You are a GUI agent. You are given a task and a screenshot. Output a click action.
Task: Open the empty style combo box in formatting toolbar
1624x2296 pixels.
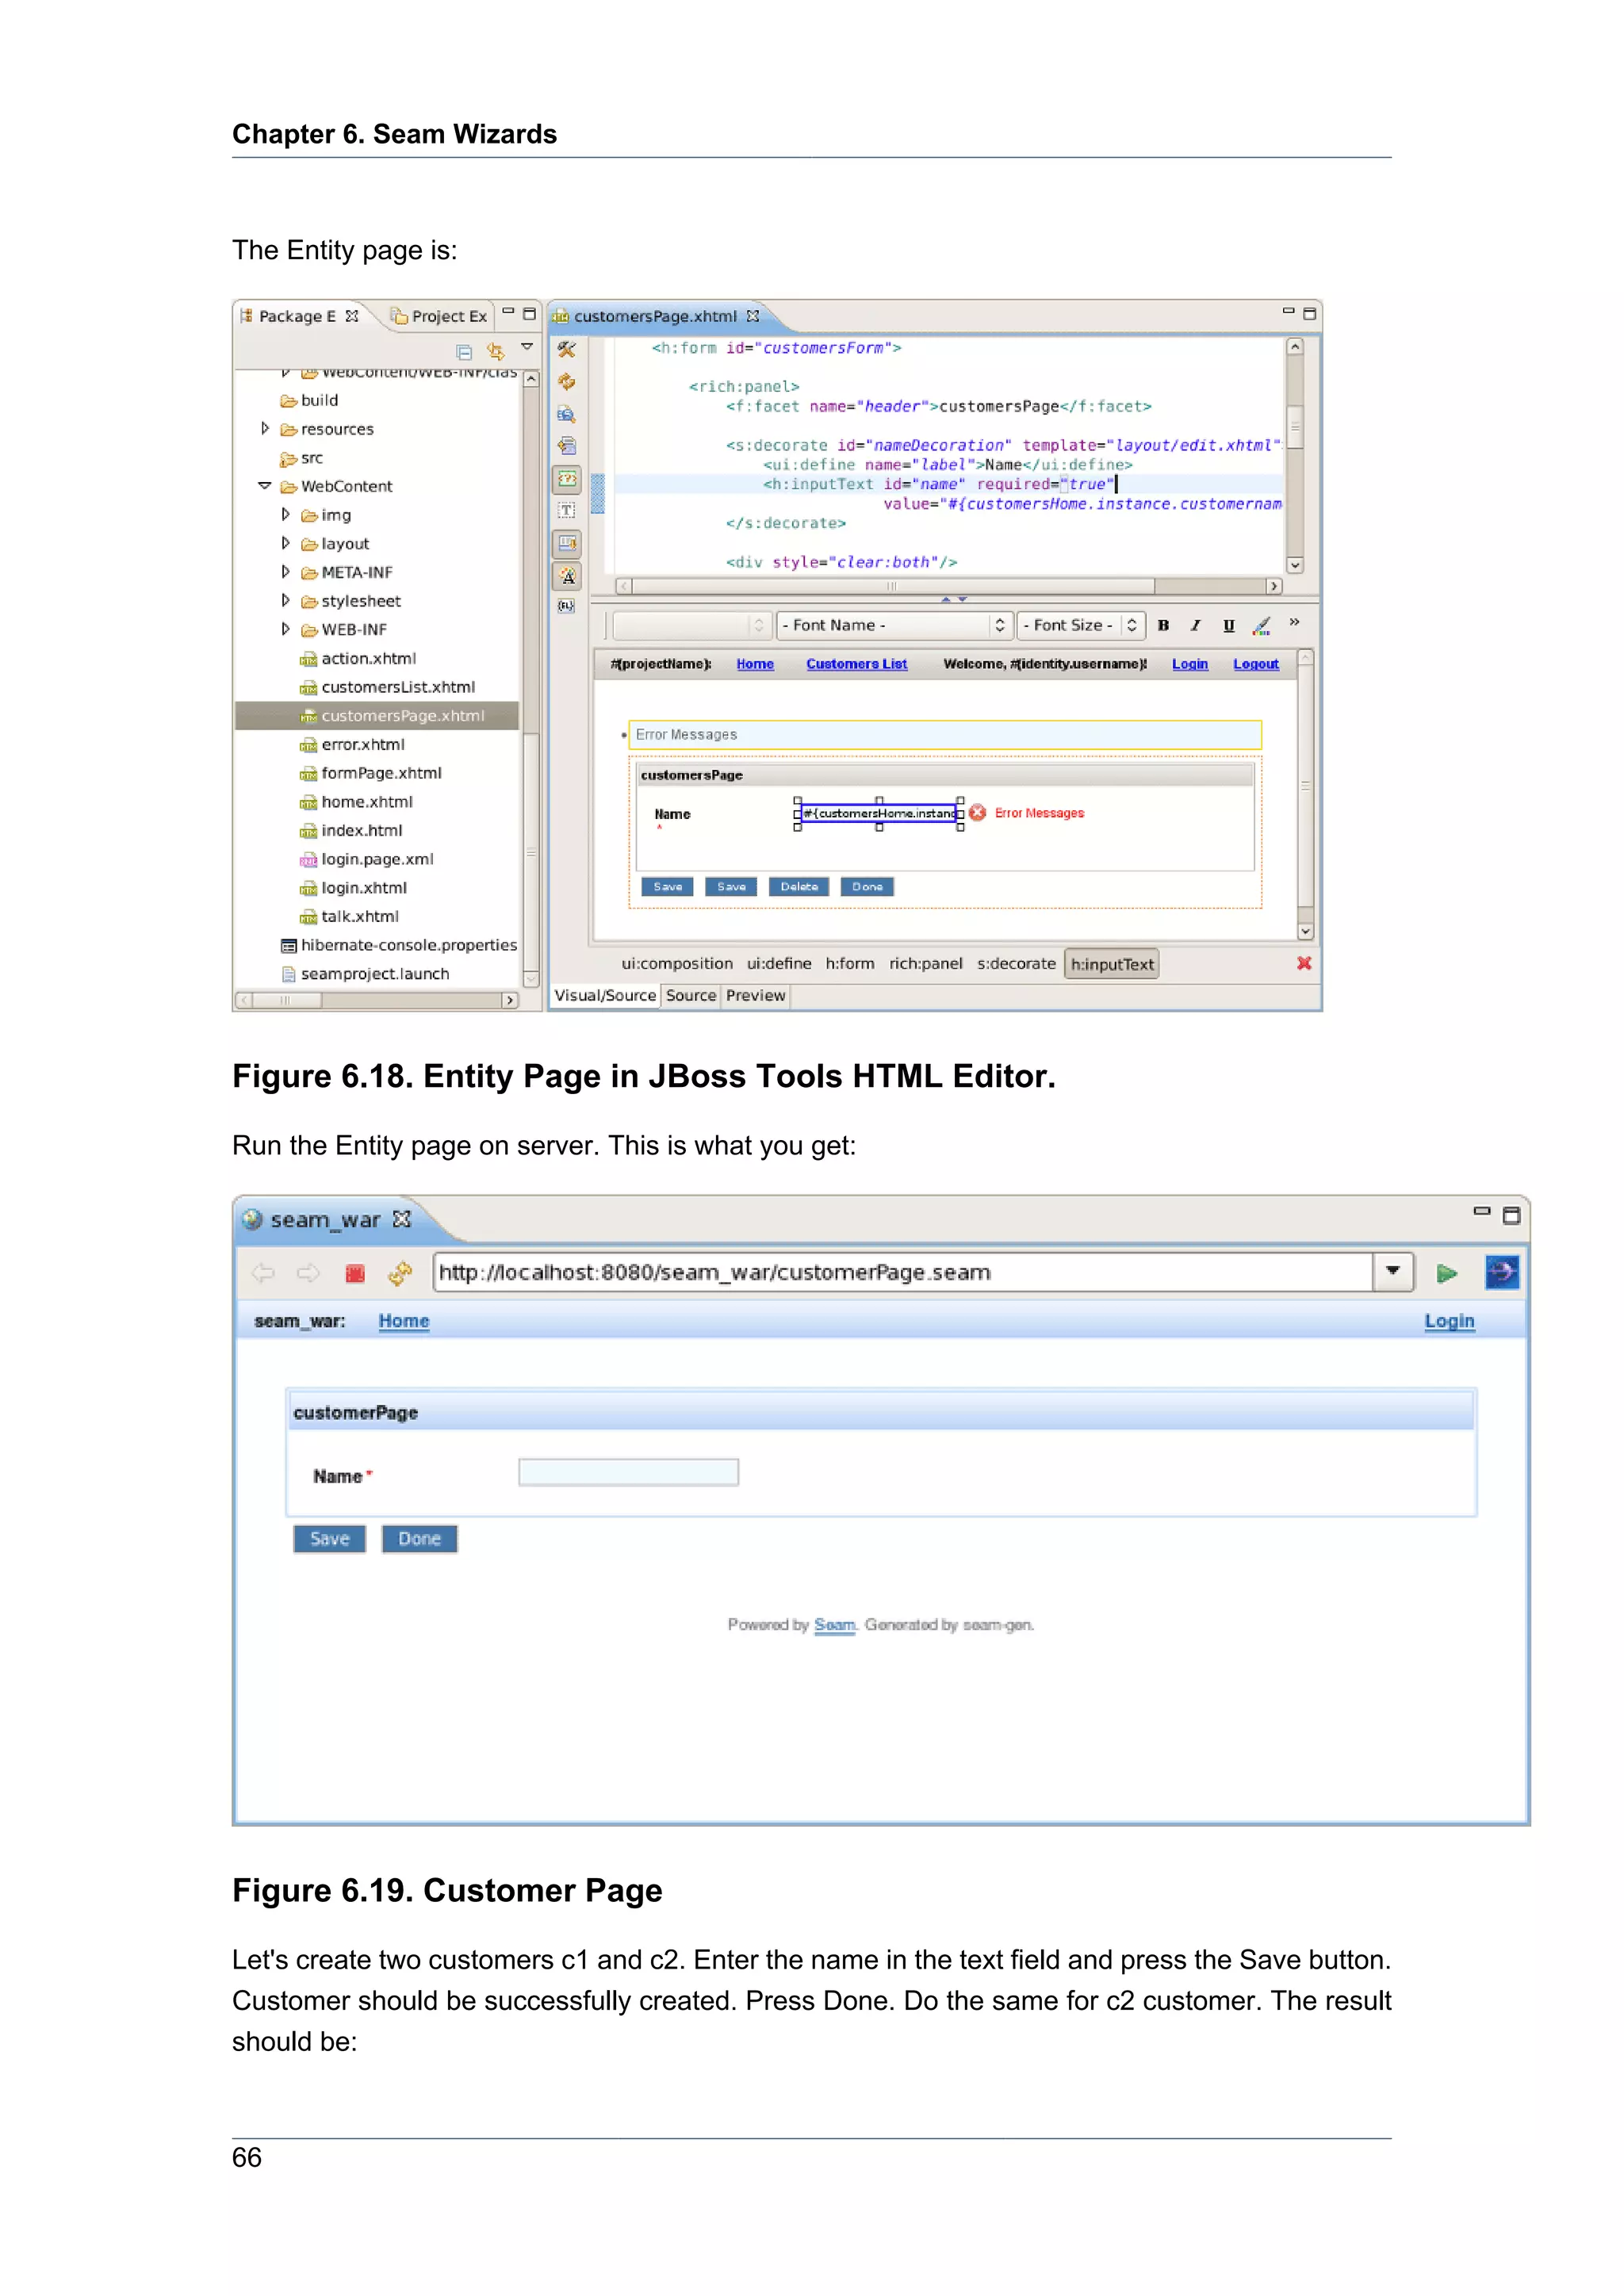[x=691, y=626]
